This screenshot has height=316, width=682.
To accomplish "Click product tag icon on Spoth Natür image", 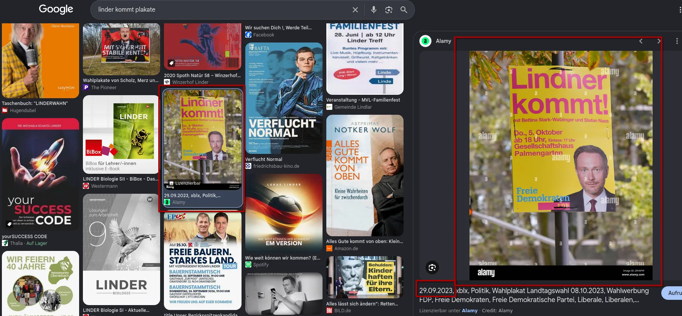I will pos(171,63).
